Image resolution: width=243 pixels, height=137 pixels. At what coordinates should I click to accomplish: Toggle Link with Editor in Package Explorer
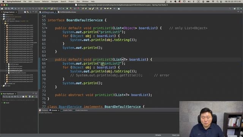28,12
